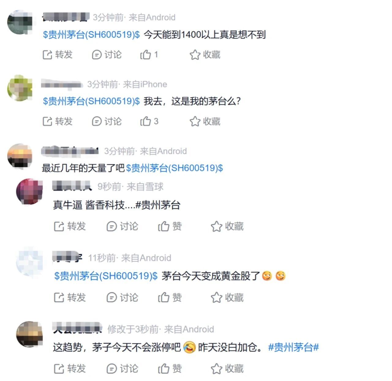Repost the "这趋势" bottom comment

point(70,369)
